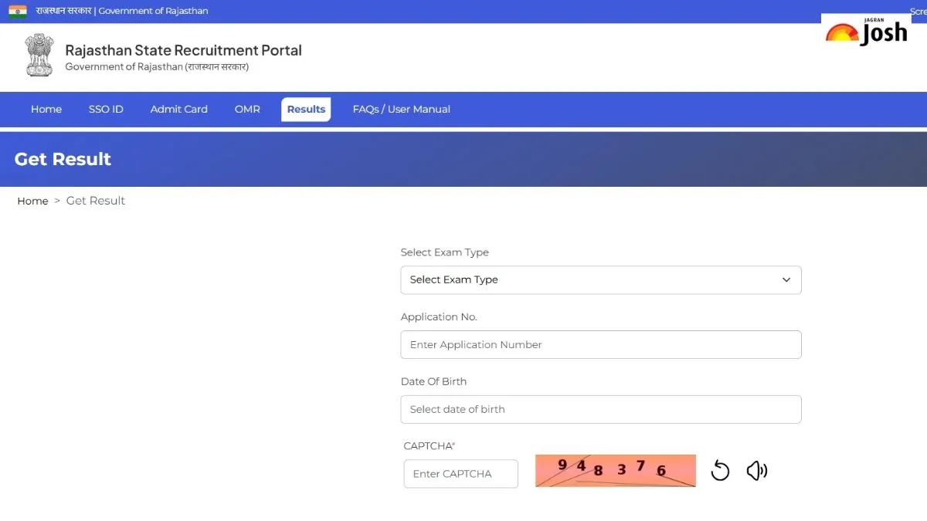Click the Date Of Birth label
The image size is (927, 521).
433,382
